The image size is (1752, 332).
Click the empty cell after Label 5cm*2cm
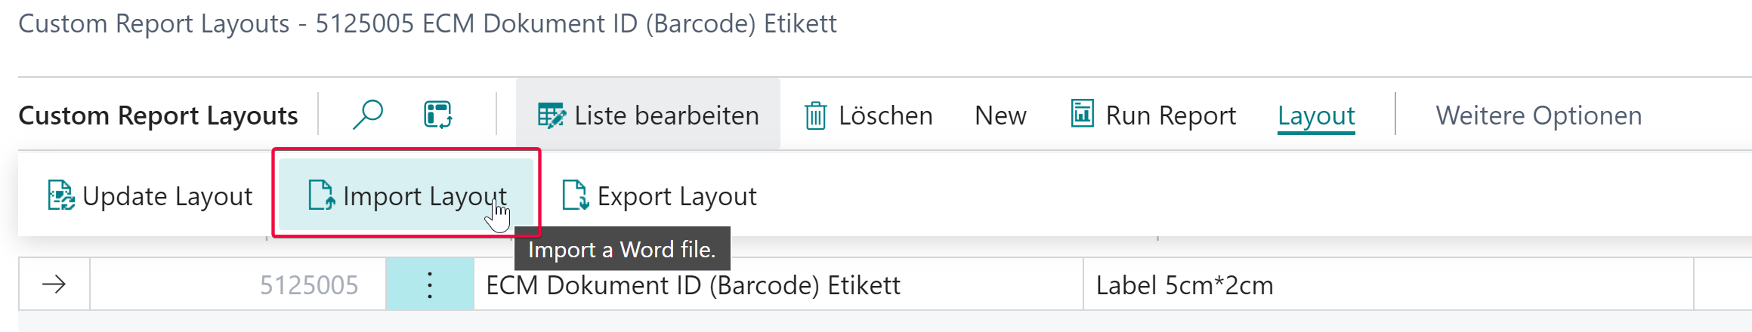(1722, 284)
